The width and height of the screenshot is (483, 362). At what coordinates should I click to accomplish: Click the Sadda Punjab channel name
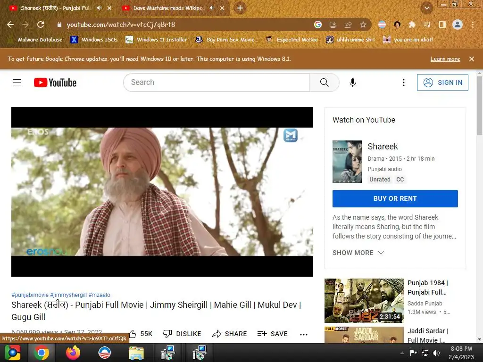[425, 304]
